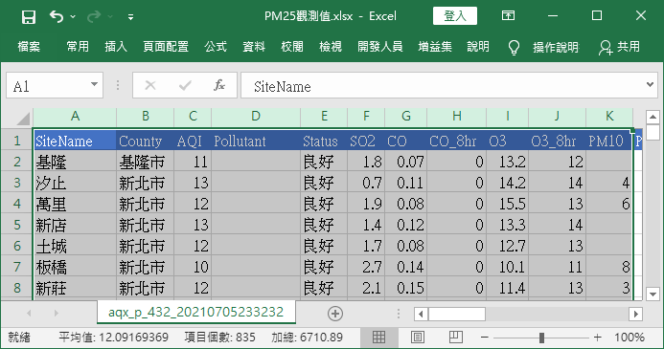664x349 pixels.
Task: Open Customize Quick Access Toolbar menu
Action: (131, 17)
